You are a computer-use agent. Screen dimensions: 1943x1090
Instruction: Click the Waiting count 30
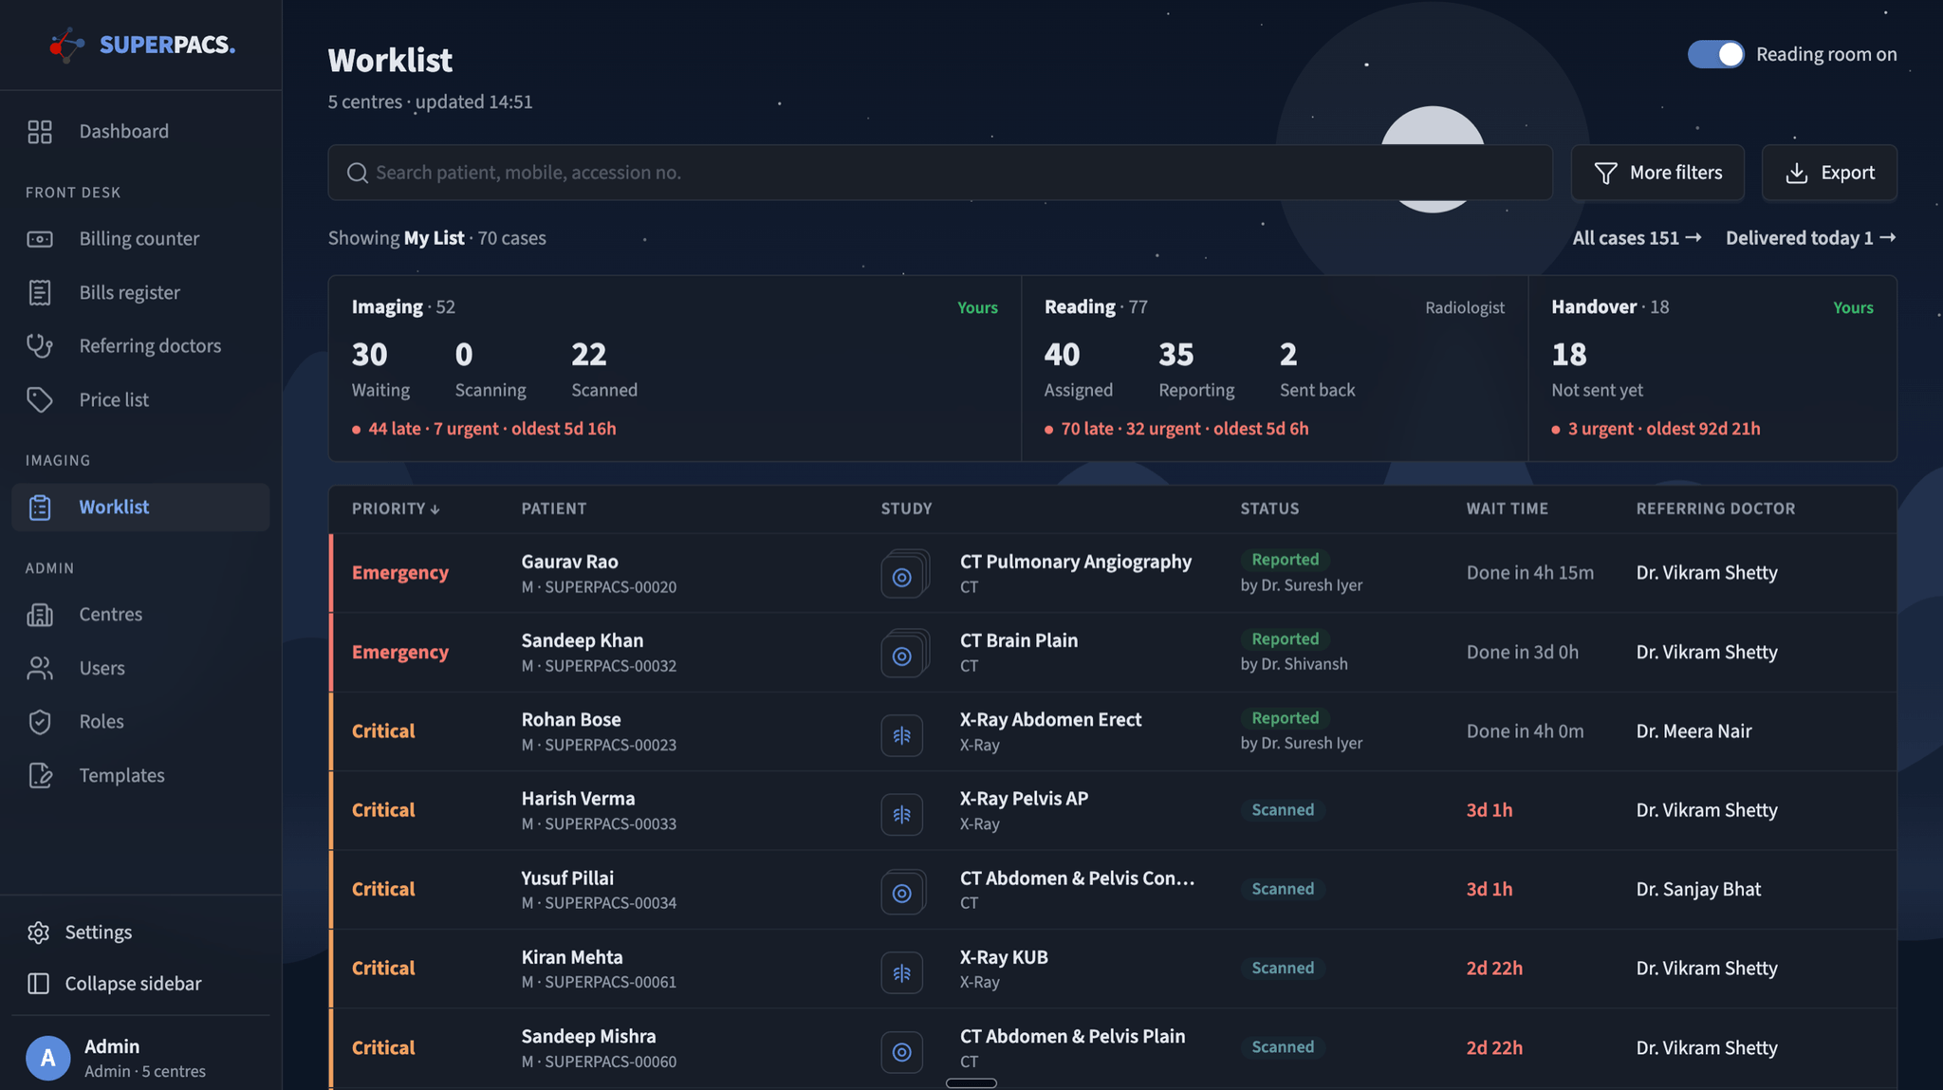[369, 355]
